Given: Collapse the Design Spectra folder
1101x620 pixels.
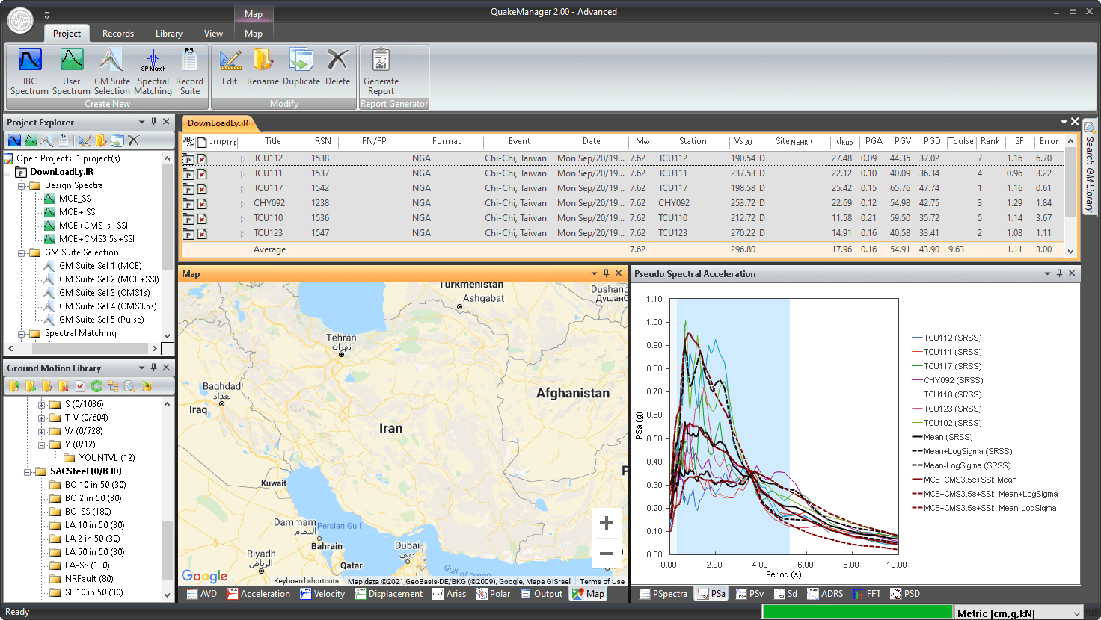Looking at the screenshot, I should tap(22, 185).
